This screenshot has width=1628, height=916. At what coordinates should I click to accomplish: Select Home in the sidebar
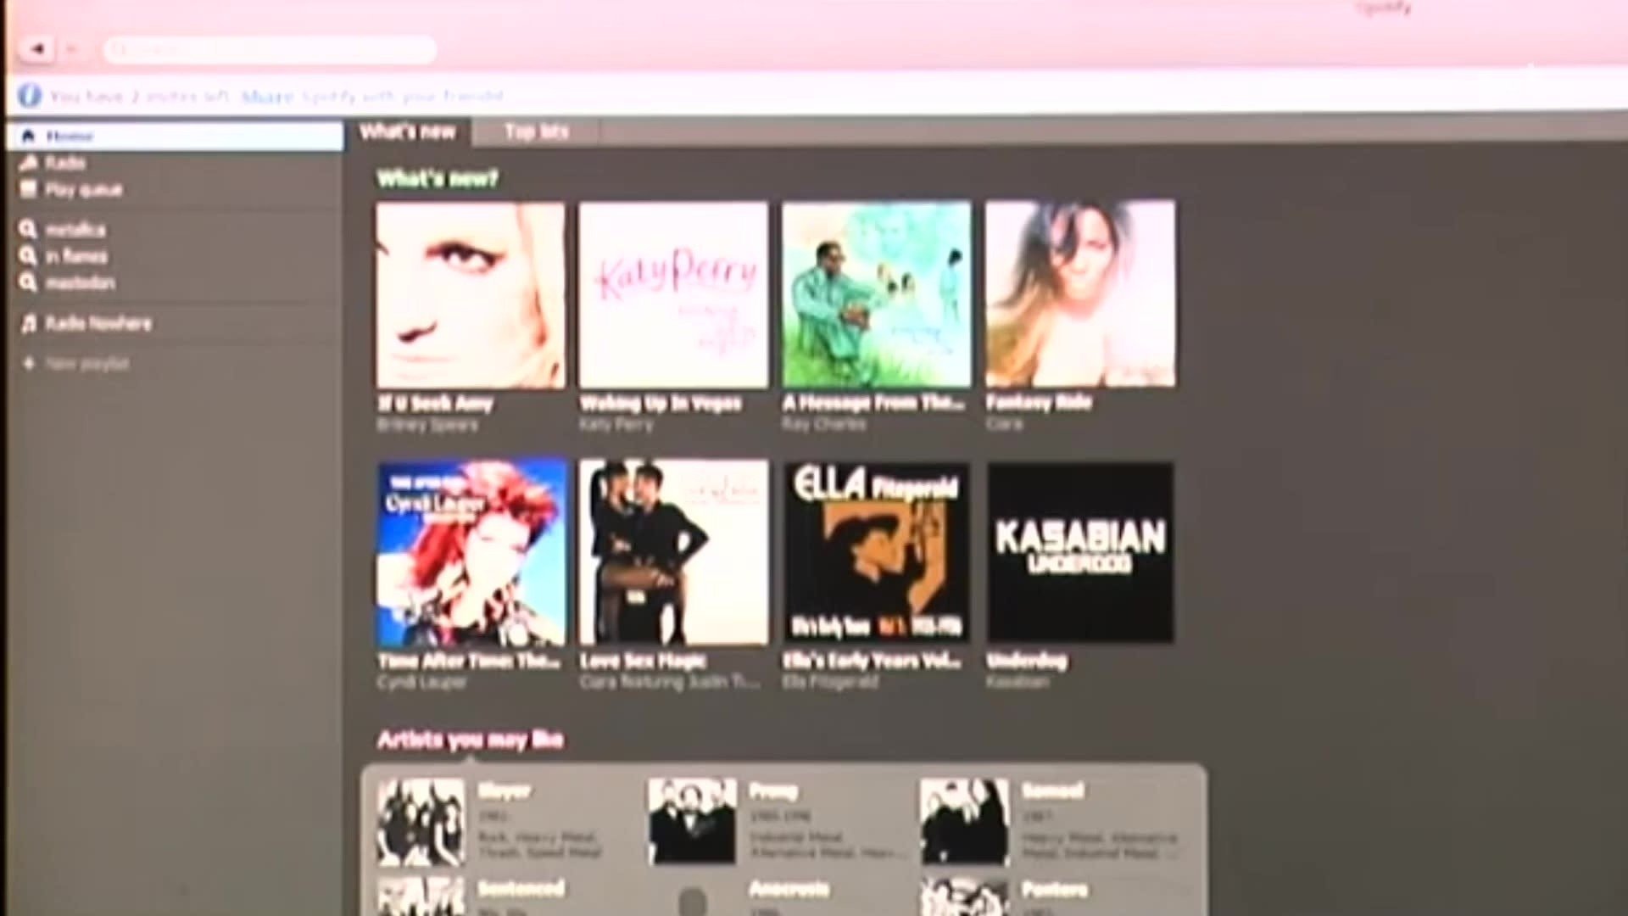(175, 136)
